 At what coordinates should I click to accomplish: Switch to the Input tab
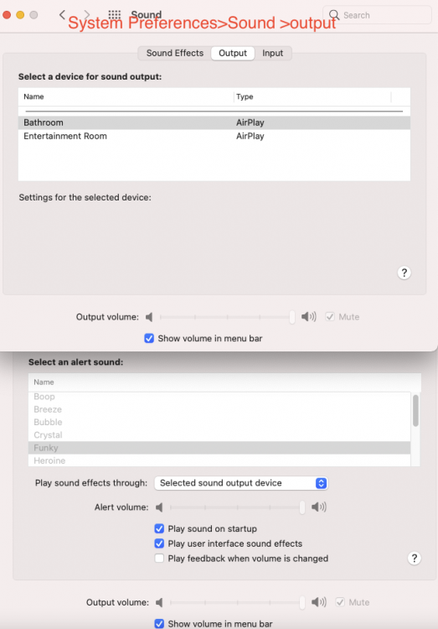[x=272, y=53]
